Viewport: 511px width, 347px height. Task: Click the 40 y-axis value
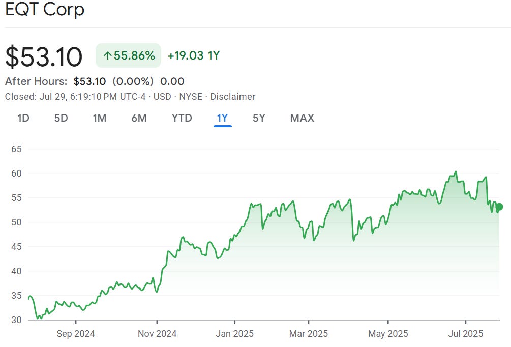coord(16,271)
